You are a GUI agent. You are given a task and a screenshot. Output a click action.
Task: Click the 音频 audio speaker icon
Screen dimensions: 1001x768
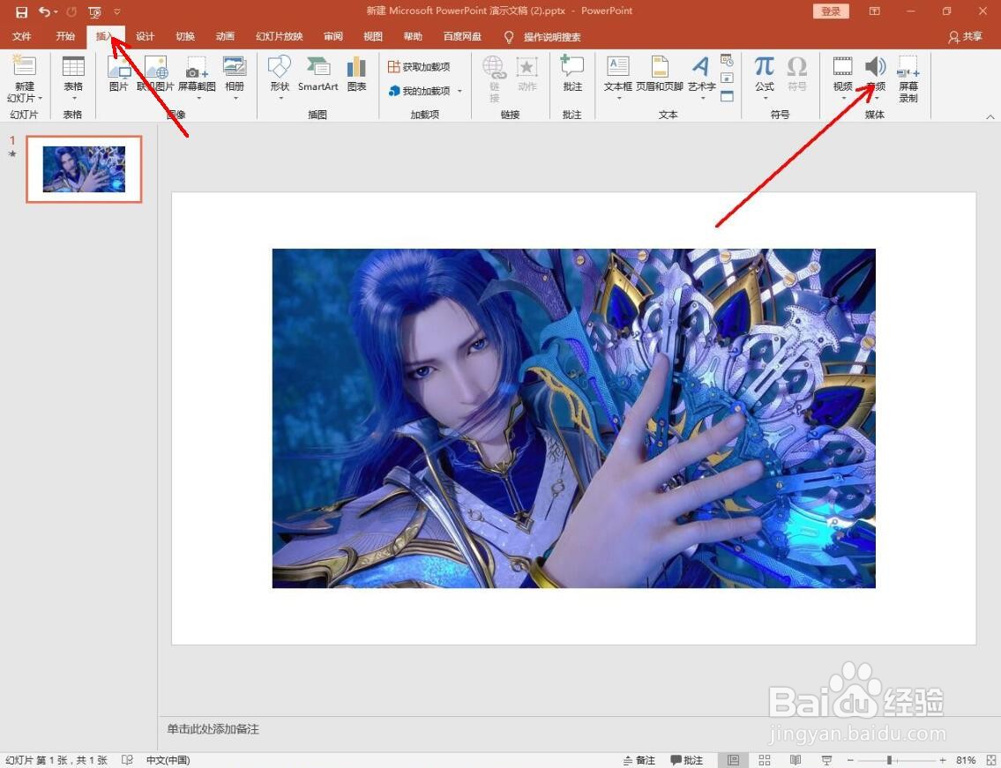pos(875,66)
